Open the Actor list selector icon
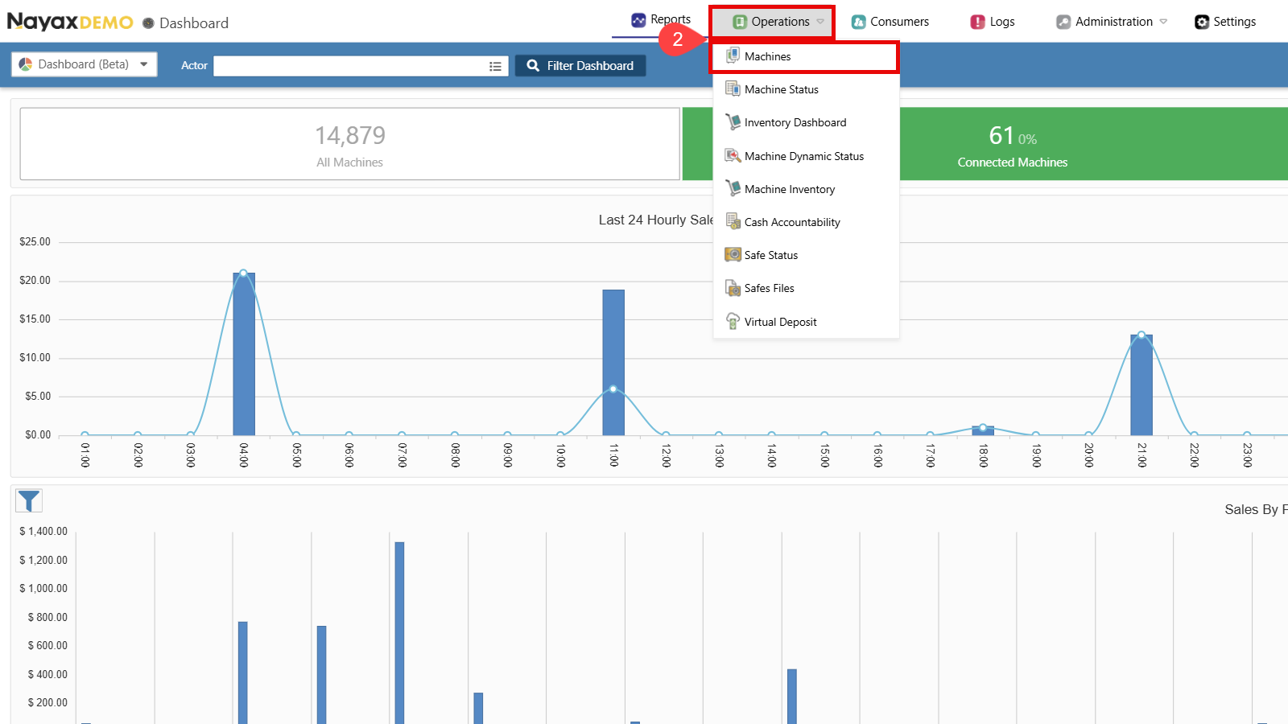This screenshot has height=724, width=1288. click(496, 66)
